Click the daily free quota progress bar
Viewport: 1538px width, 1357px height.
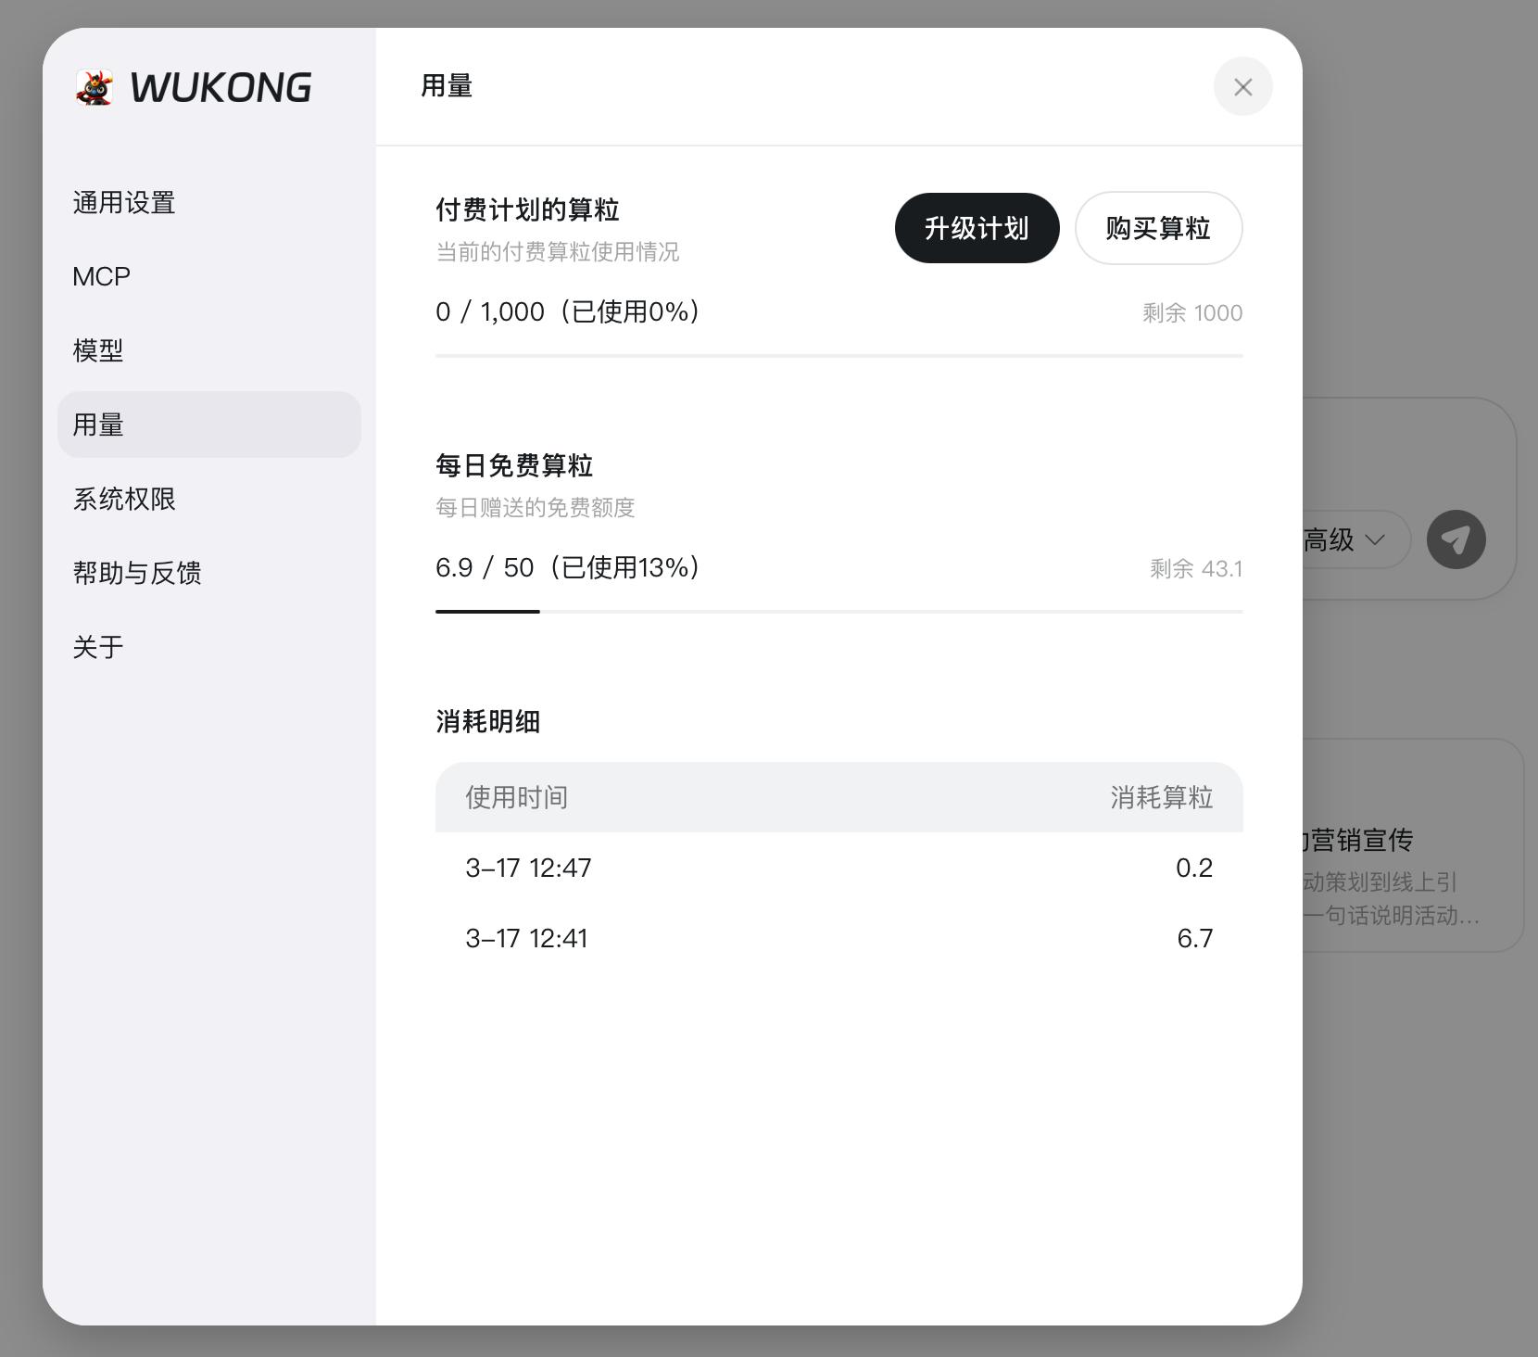[x=839, y=612]
